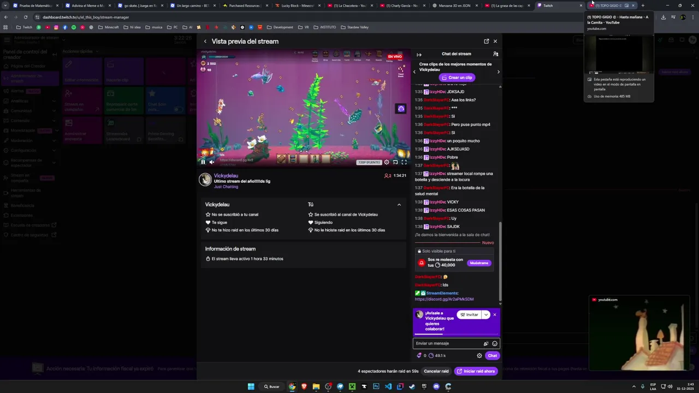Open the discord.gg link in chat
The image size is (699, 393).
pyautogui.click(x=444, y=299)
